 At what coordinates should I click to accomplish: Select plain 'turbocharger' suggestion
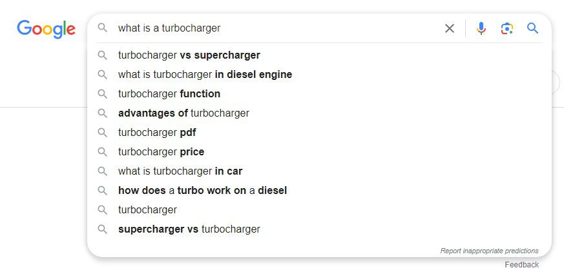click(319, 210)
